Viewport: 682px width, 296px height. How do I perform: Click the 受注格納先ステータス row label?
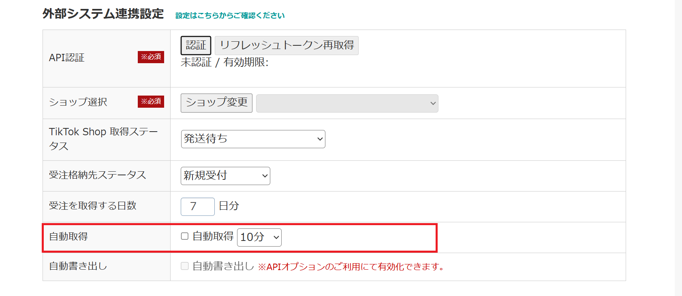(97, 175)
